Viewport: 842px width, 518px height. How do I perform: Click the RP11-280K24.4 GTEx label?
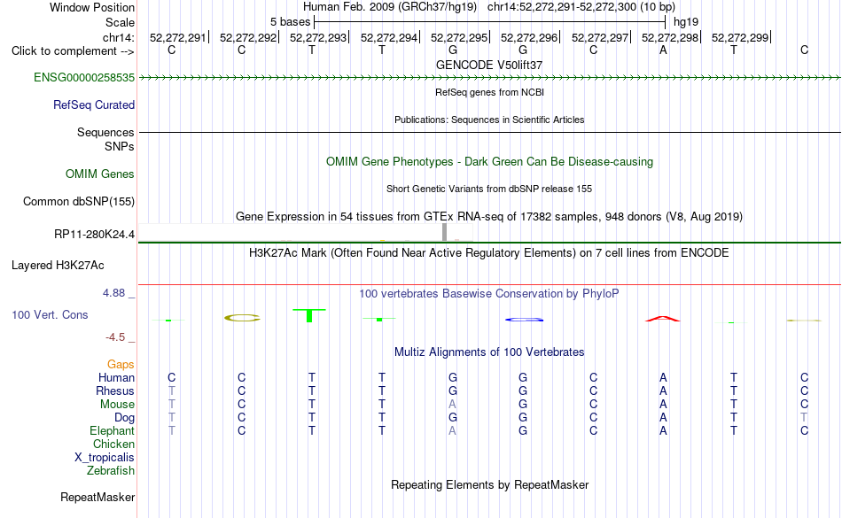tap(94, 235)
